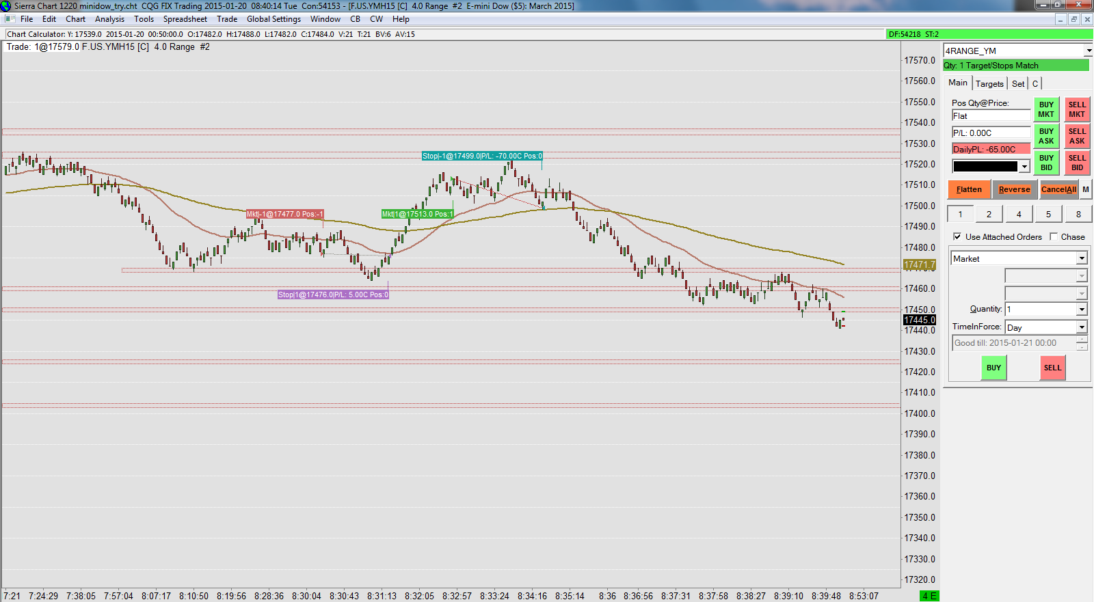Click the Stop 17499.0 P/L -70.00C order label

(x=482, y=156)
